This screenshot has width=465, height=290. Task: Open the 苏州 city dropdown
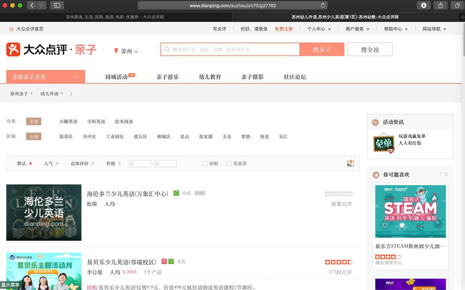pyautogui.click(x=129, y=51)
